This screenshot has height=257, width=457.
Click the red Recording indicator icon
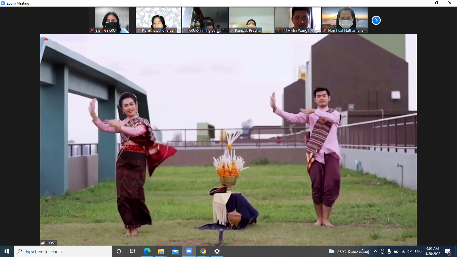tap(46, 40)
